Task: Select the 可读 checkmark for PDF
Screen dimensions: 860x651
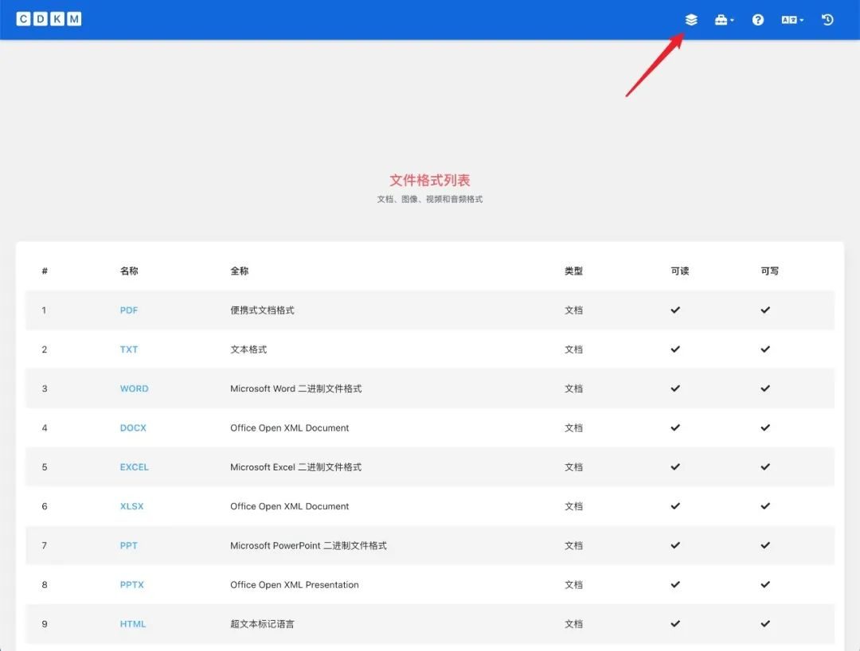Action: click(674, 310)
